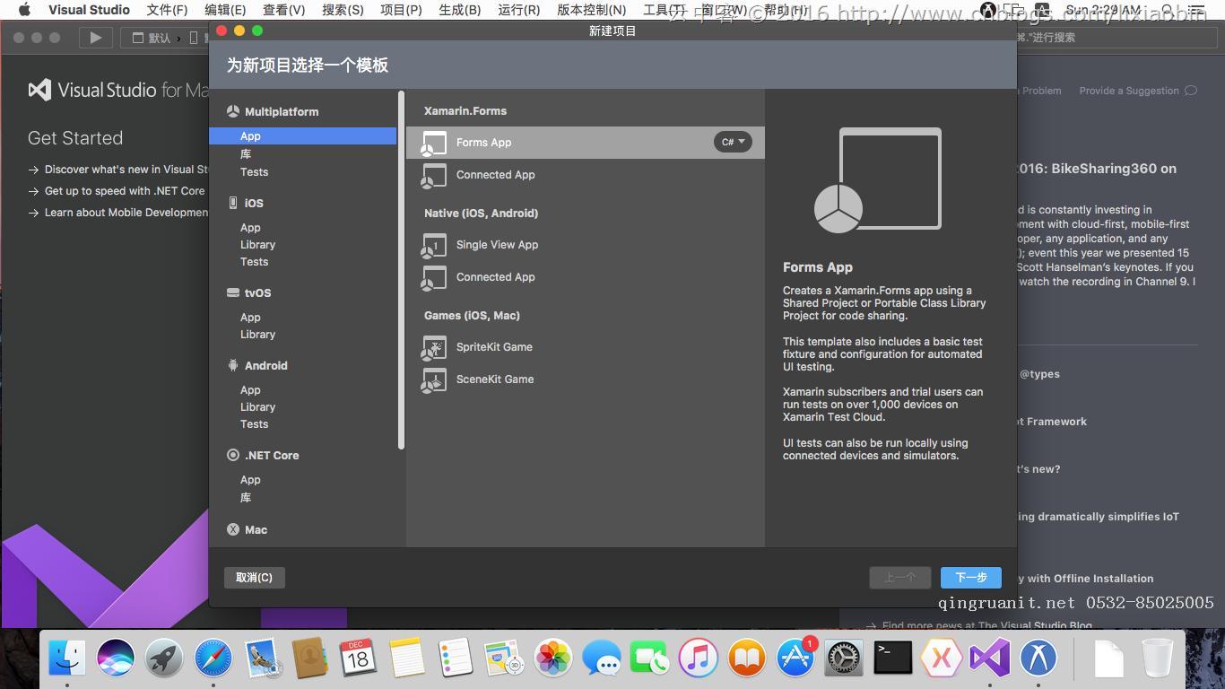Select the Xamarin.Forms Connected App template icon
This screenshot has height=689, width=1225.
coord(434,175)
